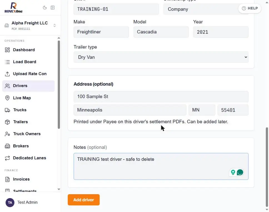The image size is (269, 212).
Task: Navigate to Trailers
Action: (x=28, y=122)
